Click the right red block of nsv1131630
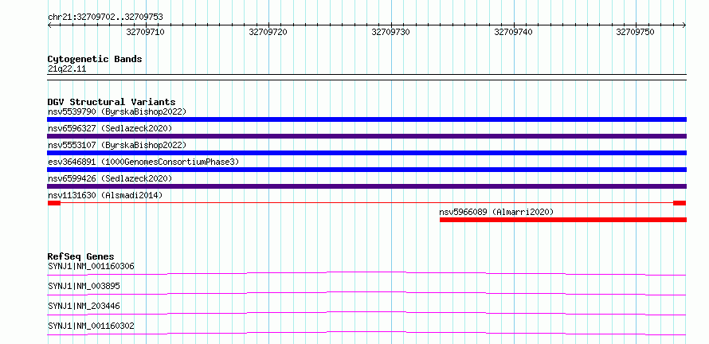This screenshot has width=709, height=344. coord(680,203)
